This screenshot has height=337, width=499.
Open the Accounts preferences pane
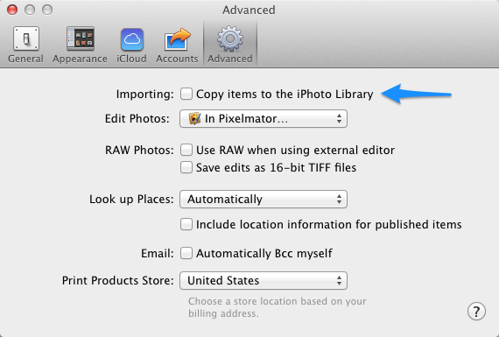coord(177,45)
